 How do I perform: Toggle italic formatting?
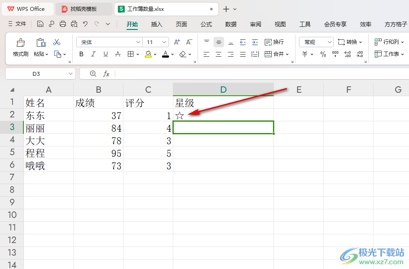point(94,54)
